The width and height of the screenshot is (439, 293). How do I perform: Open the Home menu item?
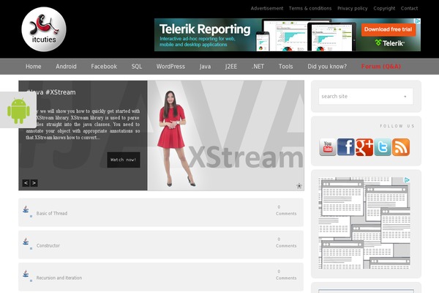click(x=34, y=67)
